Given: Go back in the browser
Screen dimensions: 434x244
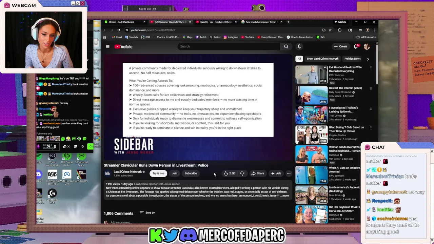Looking at the screenshot, I should pos(105,30).
